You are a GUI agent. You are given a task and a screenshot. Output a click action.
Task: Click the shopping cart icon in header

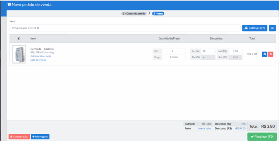(x=9, y=5)
